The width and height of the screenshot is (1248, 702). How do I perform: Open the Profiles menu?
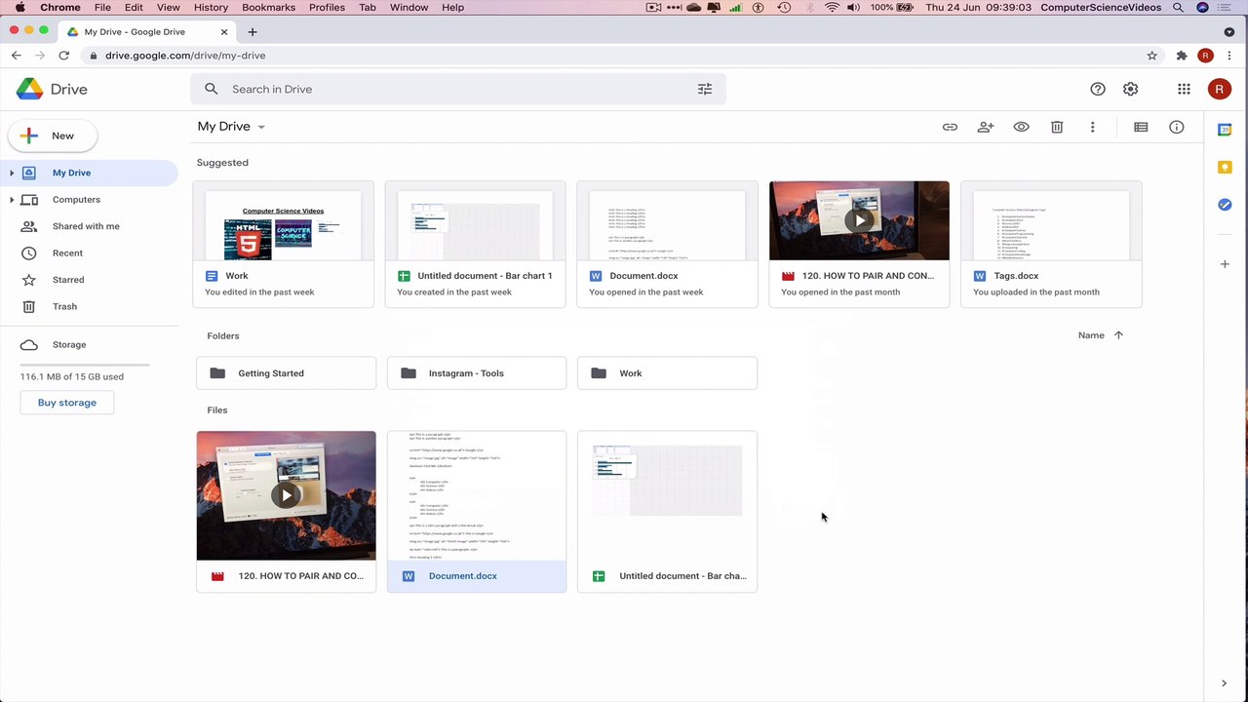coord(327,7)
